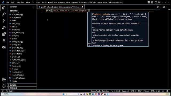Open proyecto_2.py file
The width and height of the screenshot is (171, 96).
click(x=17, y=48)
